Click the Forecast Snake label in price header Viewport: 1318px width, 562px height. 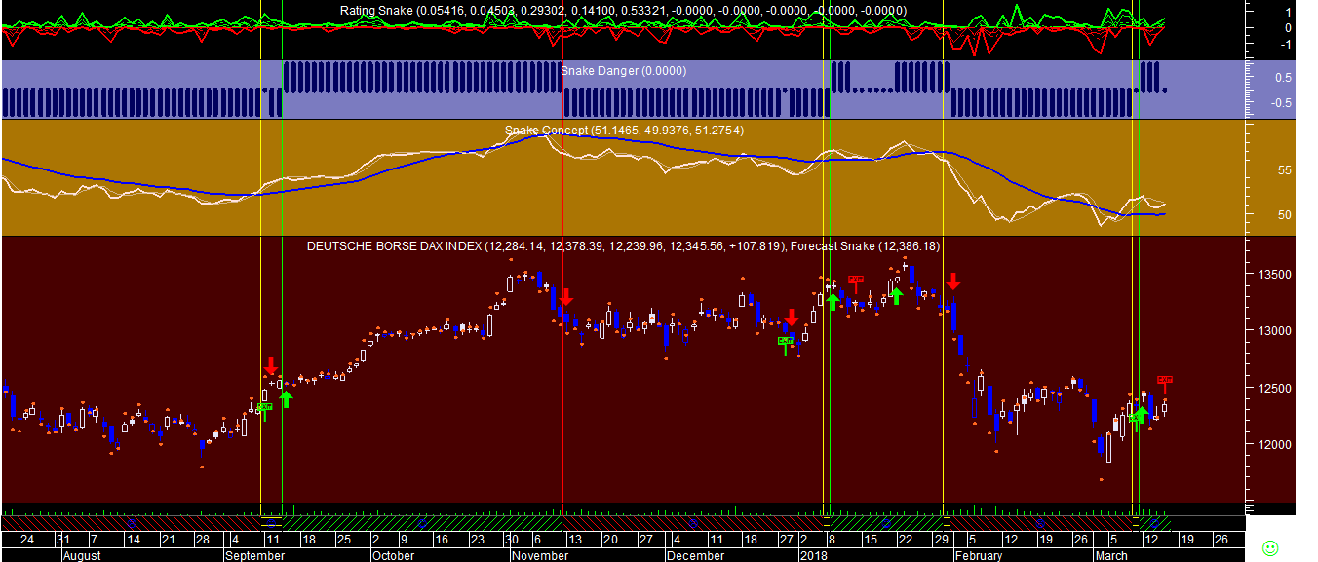click(x=866, y=247)
